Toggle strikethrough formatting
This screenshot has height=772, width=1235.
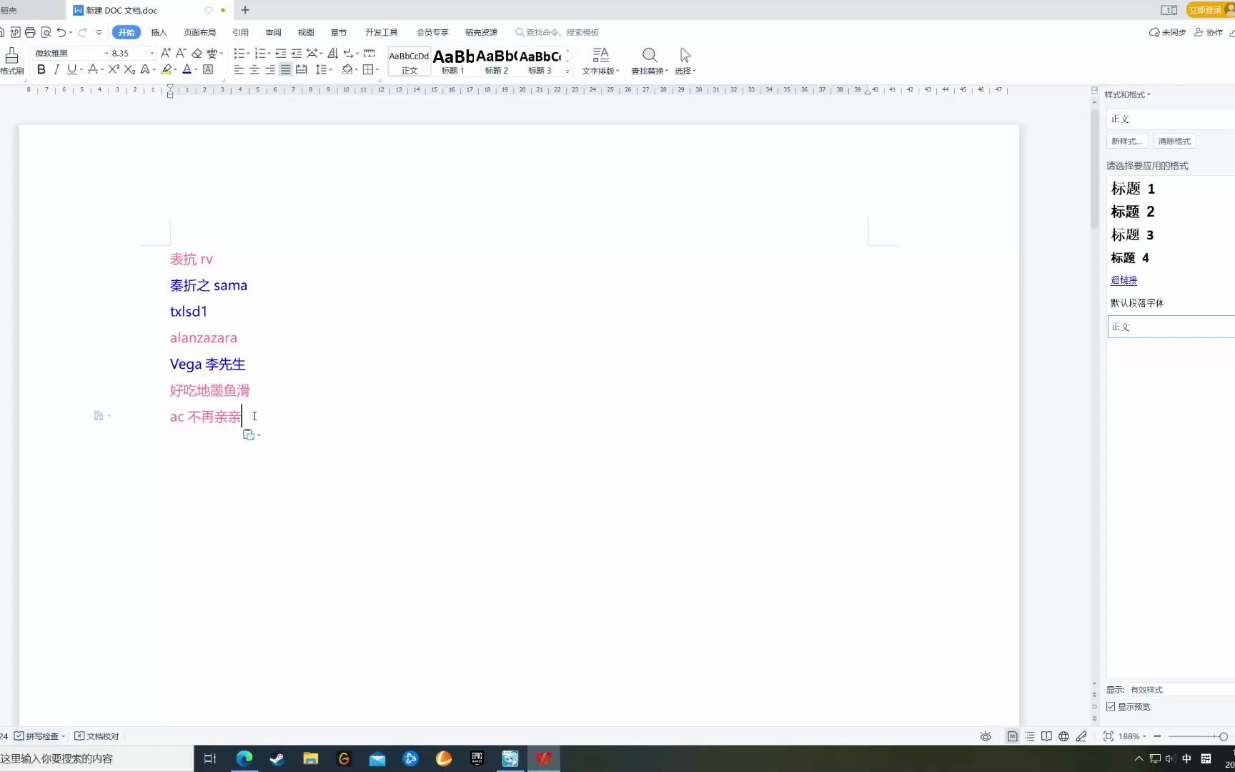point(93,69)
